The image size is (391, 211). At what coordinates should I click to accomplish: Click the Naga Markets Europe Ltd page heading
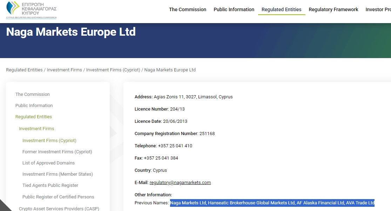[x=71, y=32]
